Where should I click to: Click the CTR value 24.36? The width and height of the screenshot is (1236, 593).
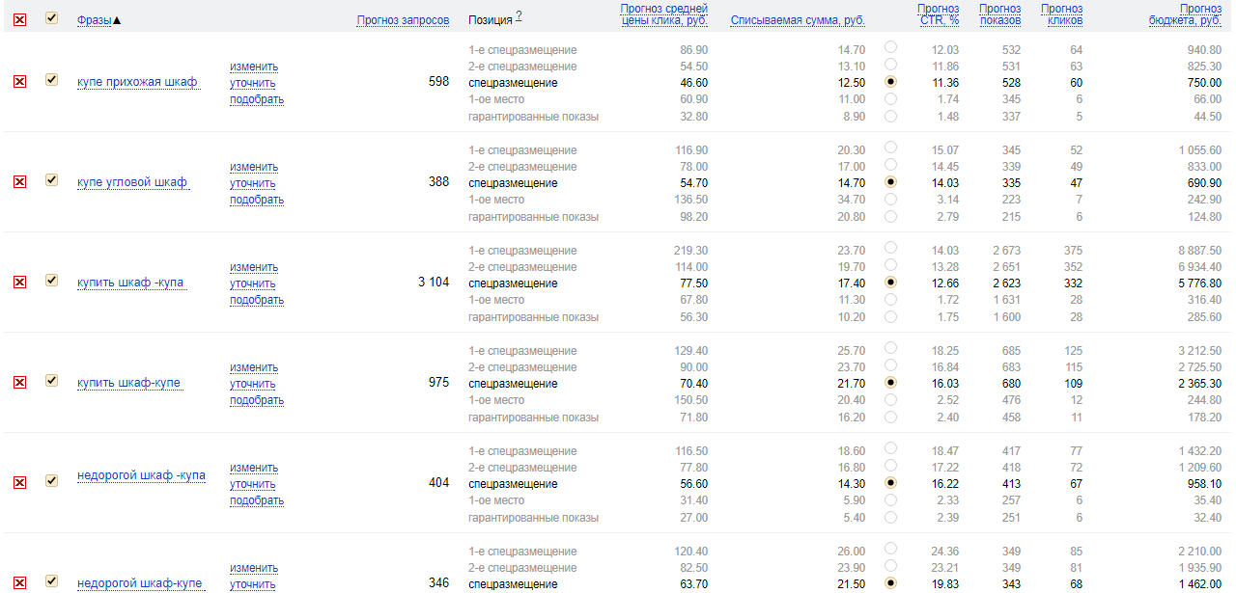point(945,552)
